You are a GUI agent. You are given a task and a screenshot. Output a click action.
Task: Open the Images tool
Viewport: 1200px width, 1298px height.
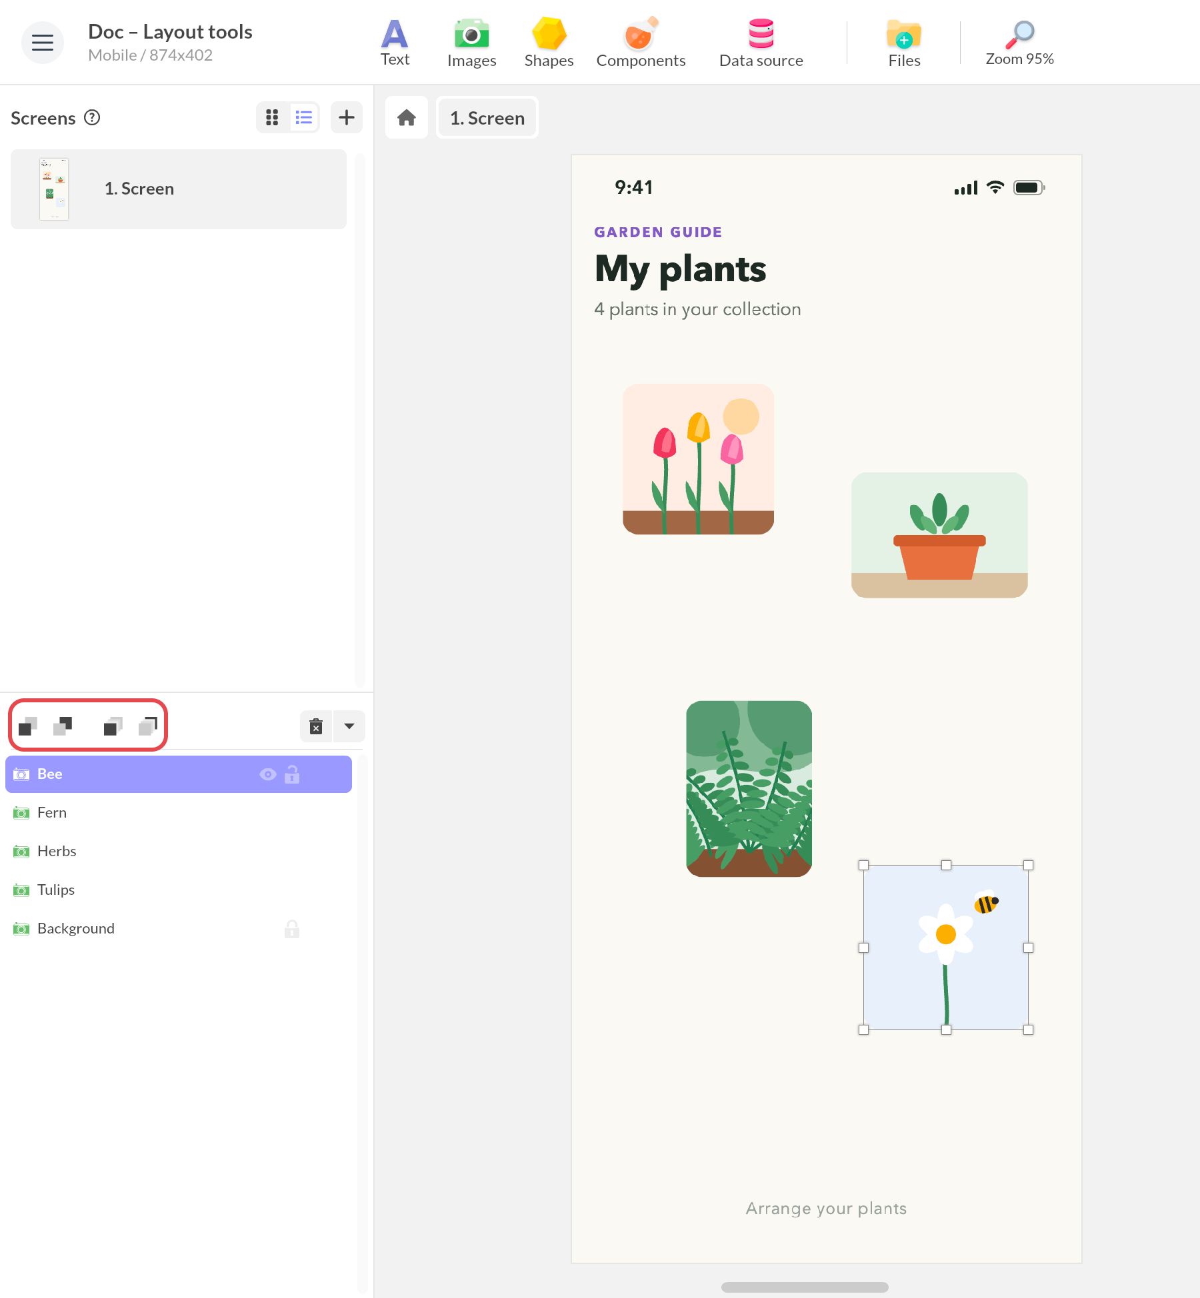click(471, 43)
